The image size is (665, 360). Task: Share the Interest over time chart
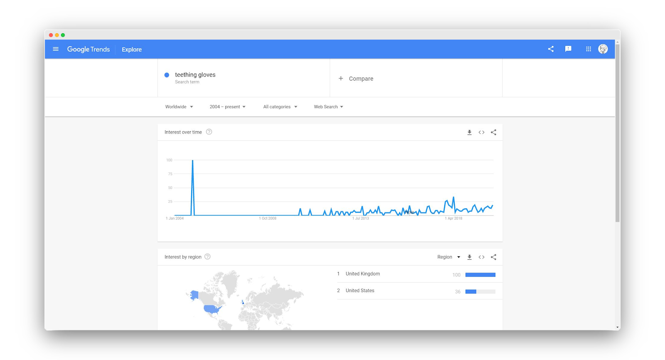pyautogui.click(x=493, y=132)
